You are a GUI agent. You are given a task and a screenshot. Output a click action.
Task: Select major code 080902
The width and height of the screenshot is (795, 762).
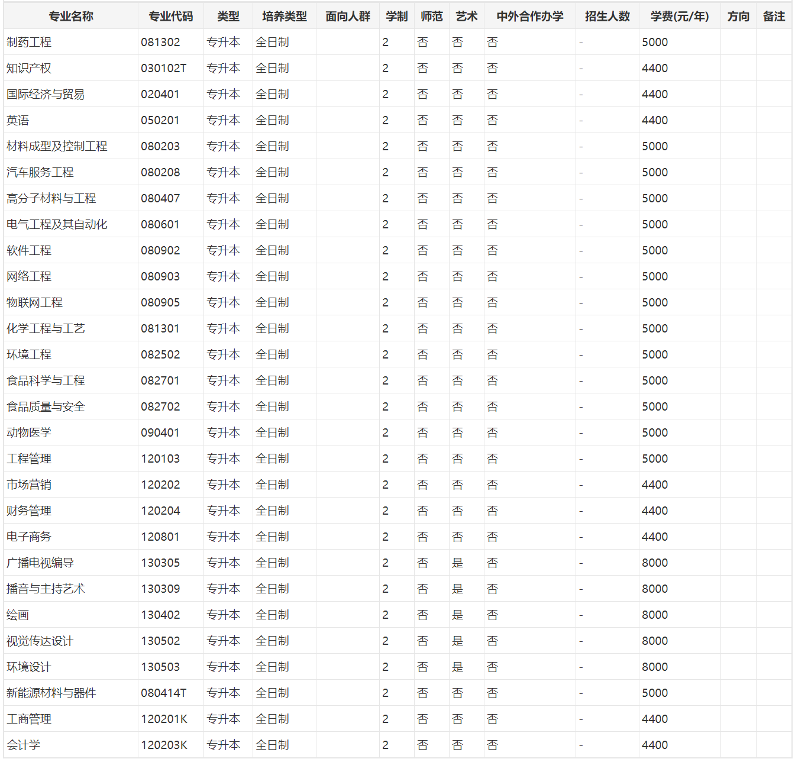160,251
